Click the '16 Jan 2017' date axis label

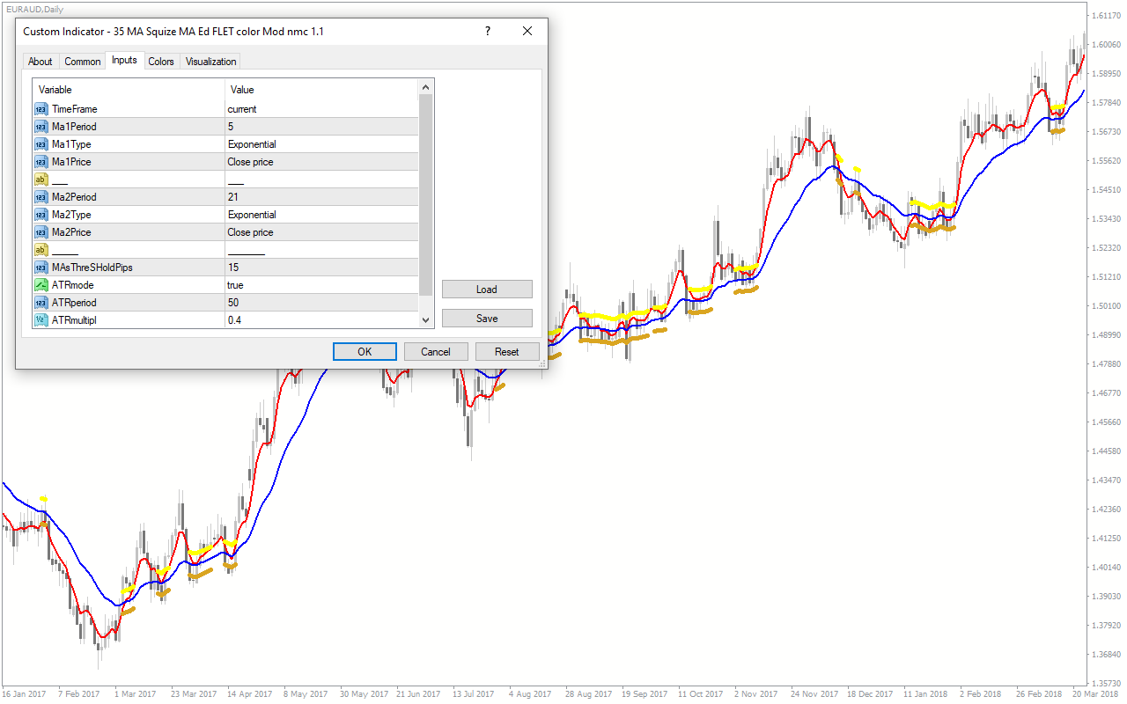tap(24, 694)
